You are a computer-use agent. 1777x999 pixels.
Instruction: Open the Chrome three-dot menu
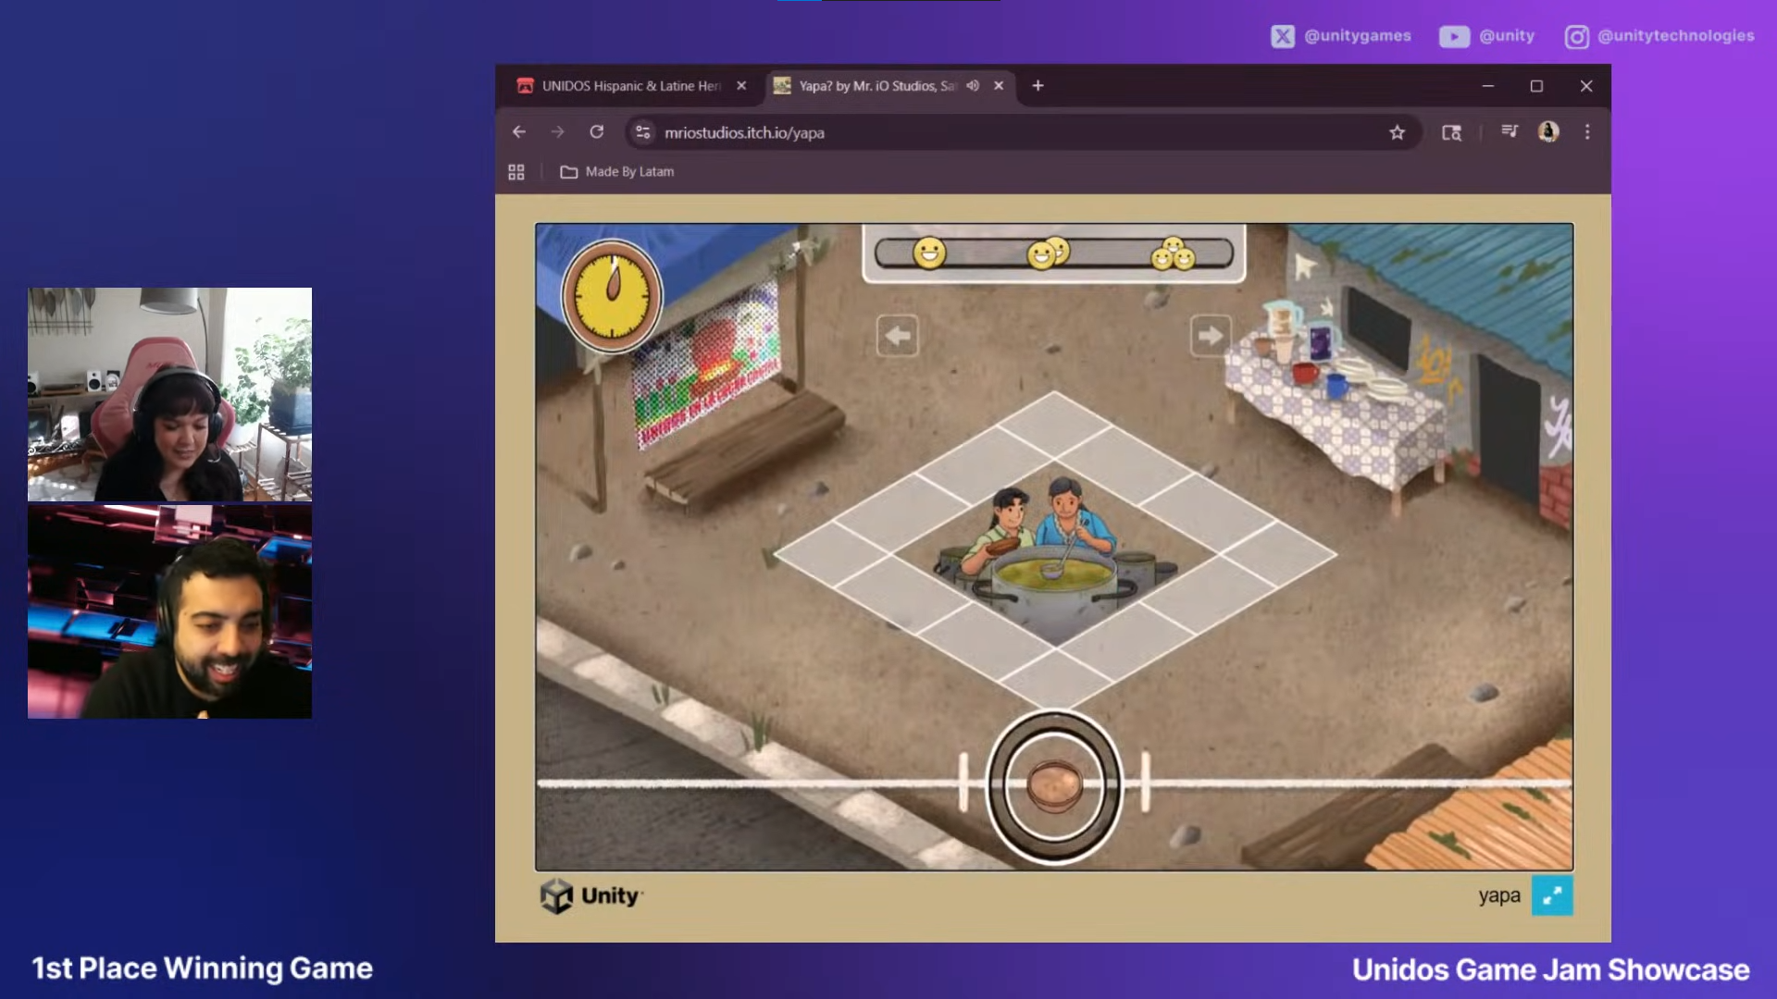(1587, 132)
